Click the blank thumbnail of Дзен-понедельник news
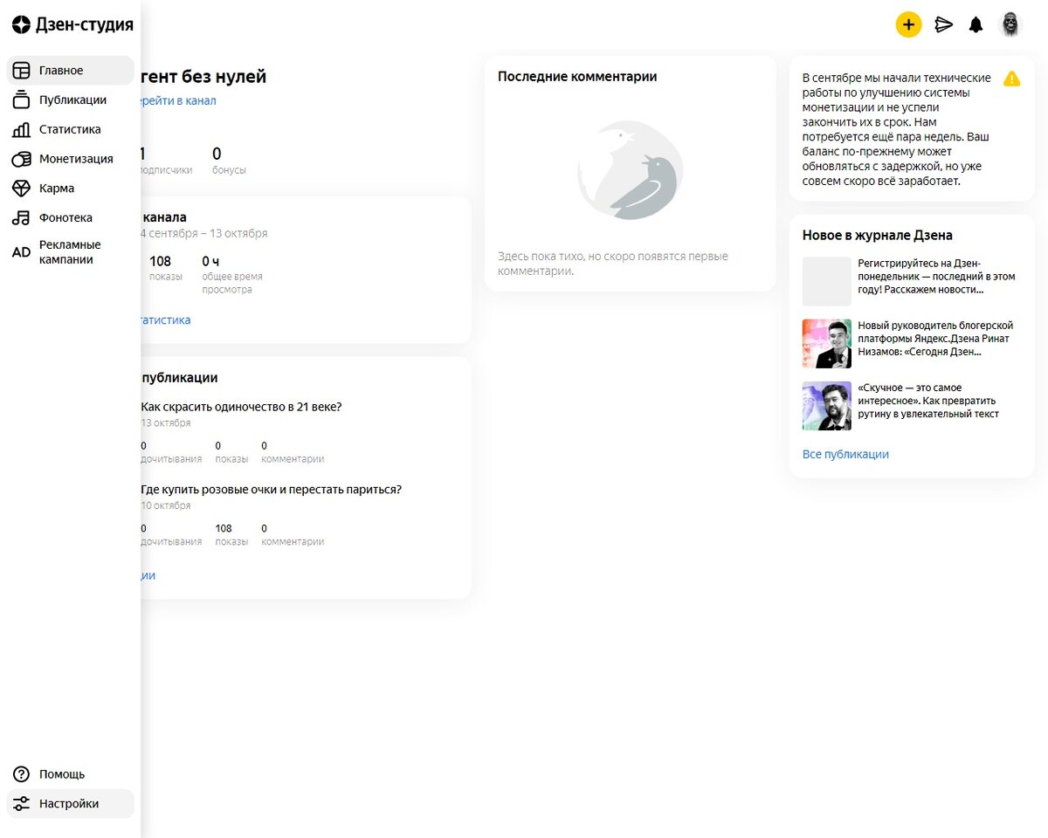 click(x=827, y=281)
